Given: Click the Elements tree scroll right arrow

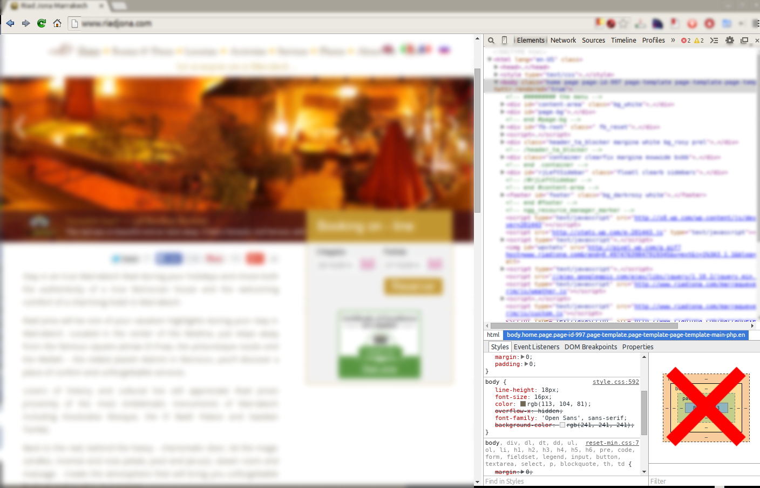Looking at the screenshot, I should click(752, 326).
